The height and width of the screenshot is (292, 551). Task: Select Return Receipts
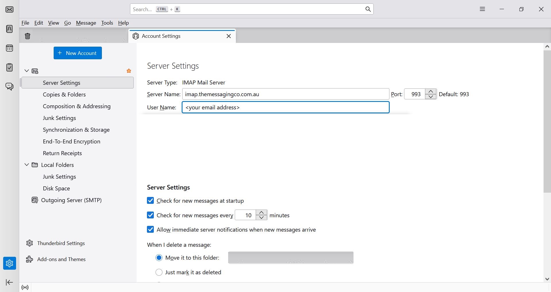pos(78,153)
